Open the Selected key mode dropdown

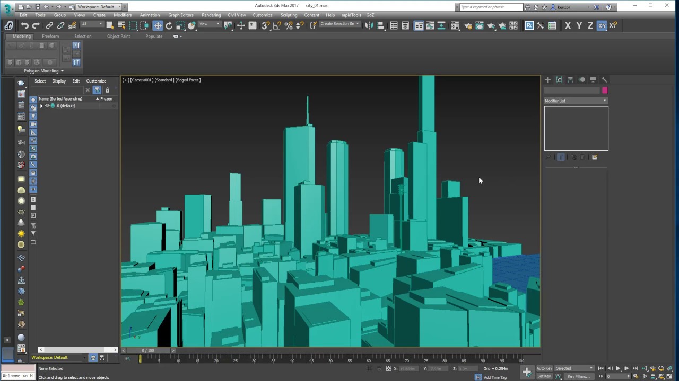(574, 368)
